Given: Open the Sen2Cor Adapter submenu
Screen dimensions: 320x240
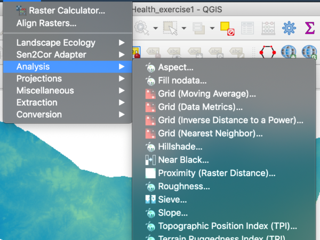Looking at the screenshot, I should tap(68, 55).
